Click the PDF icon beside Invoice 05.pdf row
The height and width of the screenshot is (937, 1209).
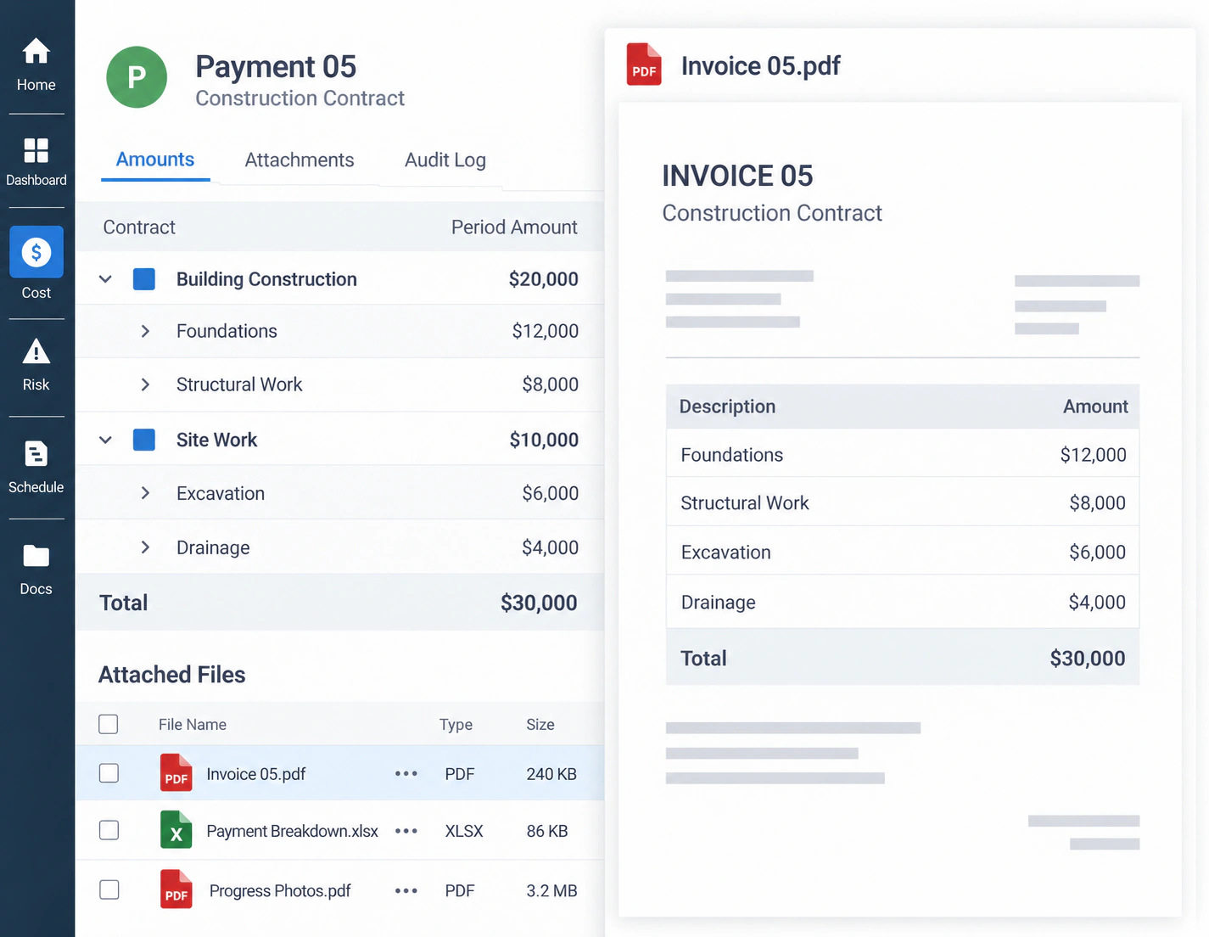point(176,773)
